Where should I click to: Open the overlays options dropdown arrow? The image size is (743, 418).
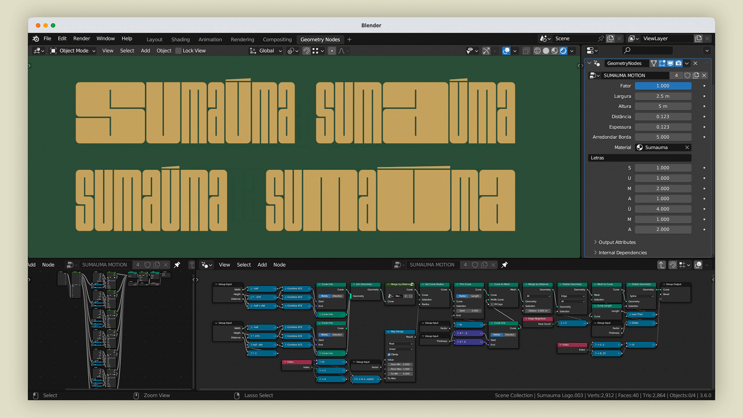pyautogui.click(x=515, y=51)
